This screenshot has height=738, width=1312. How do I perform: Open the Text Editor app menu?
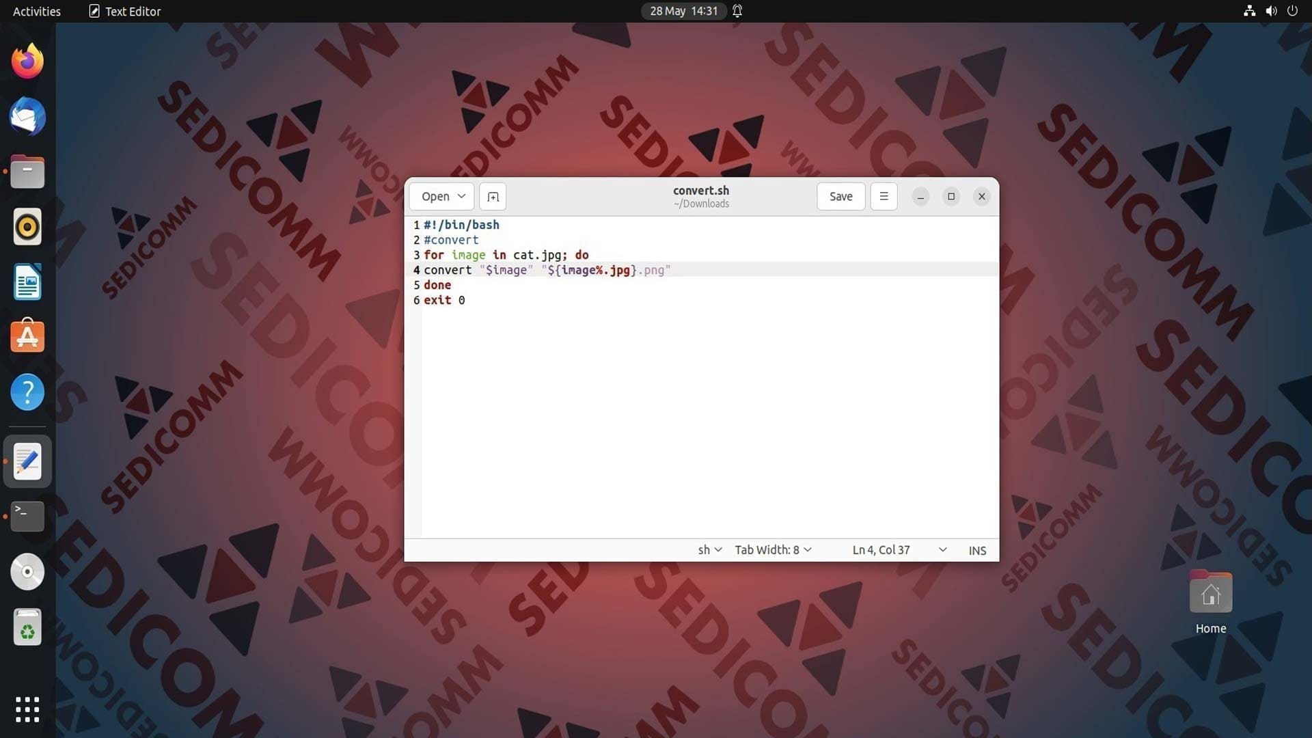click(x=124, y=11)
